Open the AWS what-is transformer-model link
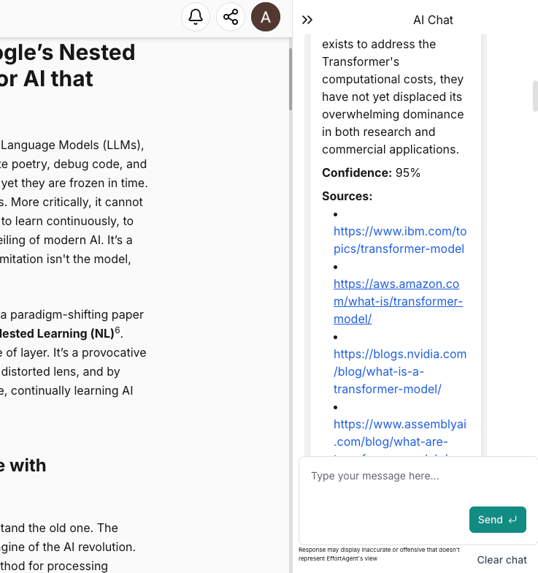This screenshot has width=538, height=573. pos(396,301)
